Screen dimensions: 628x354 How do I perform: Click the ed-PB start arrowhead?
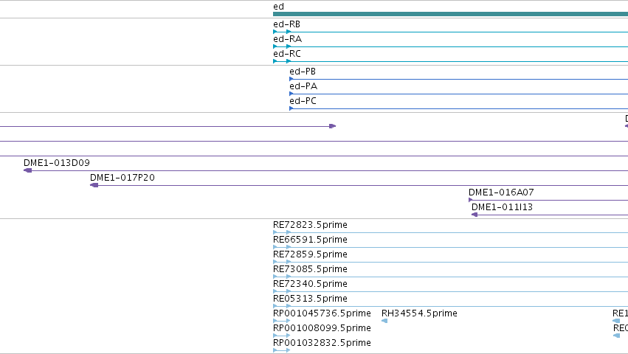point(291,80)
